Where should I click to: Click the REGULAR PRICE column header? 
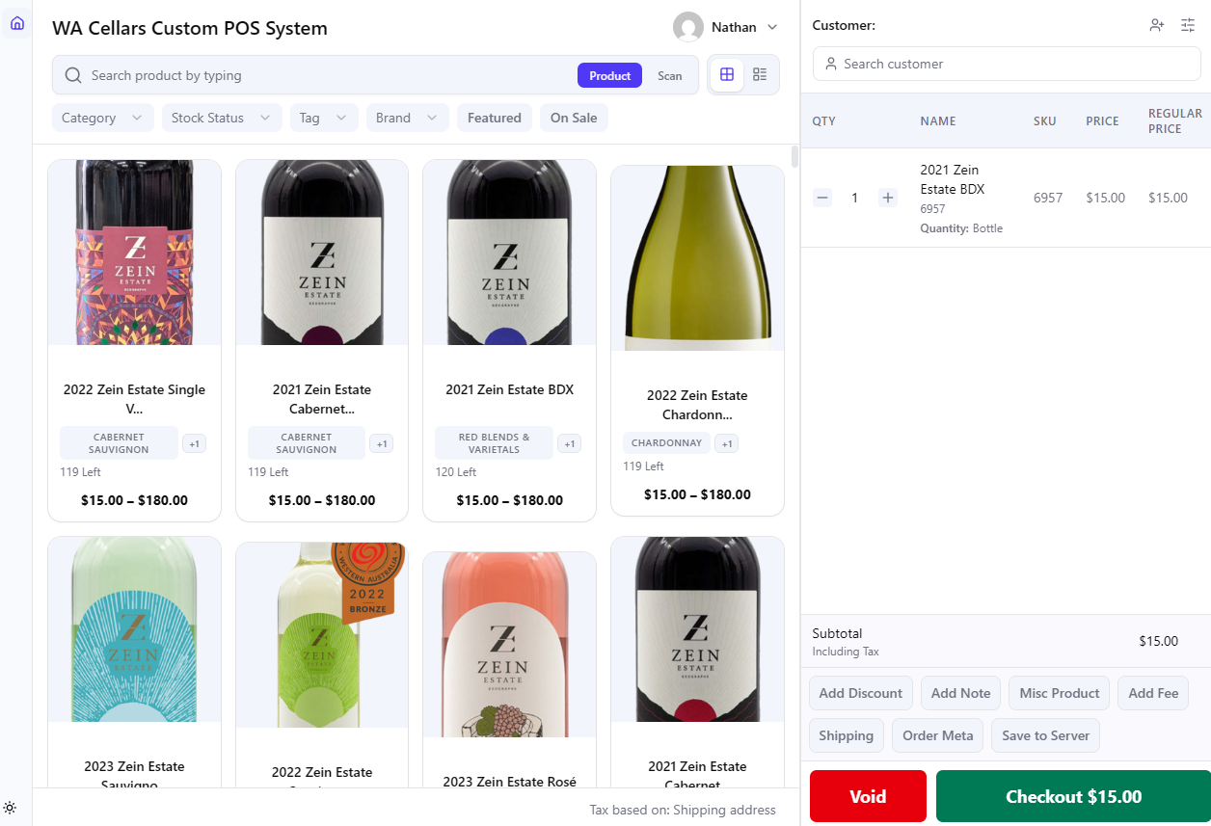1174,120
